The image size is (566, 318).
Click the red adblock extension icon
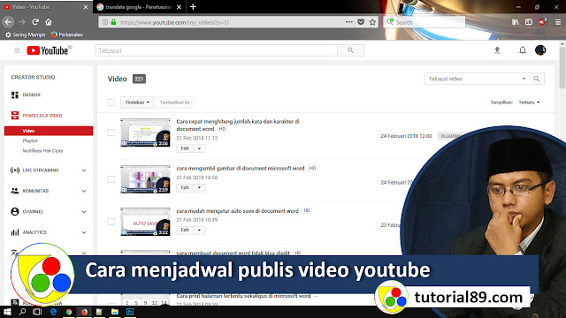[x=542, y=21]
